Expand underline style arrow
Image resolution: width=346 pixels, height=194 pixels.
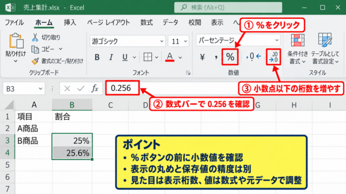click(x=135, y=58)
